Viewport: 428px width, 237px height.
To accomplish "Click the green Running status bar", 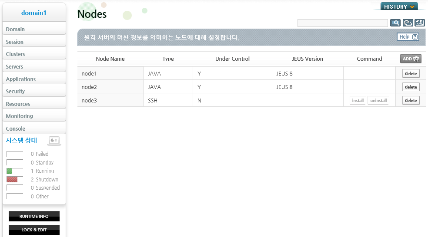I will coord(9,171).
